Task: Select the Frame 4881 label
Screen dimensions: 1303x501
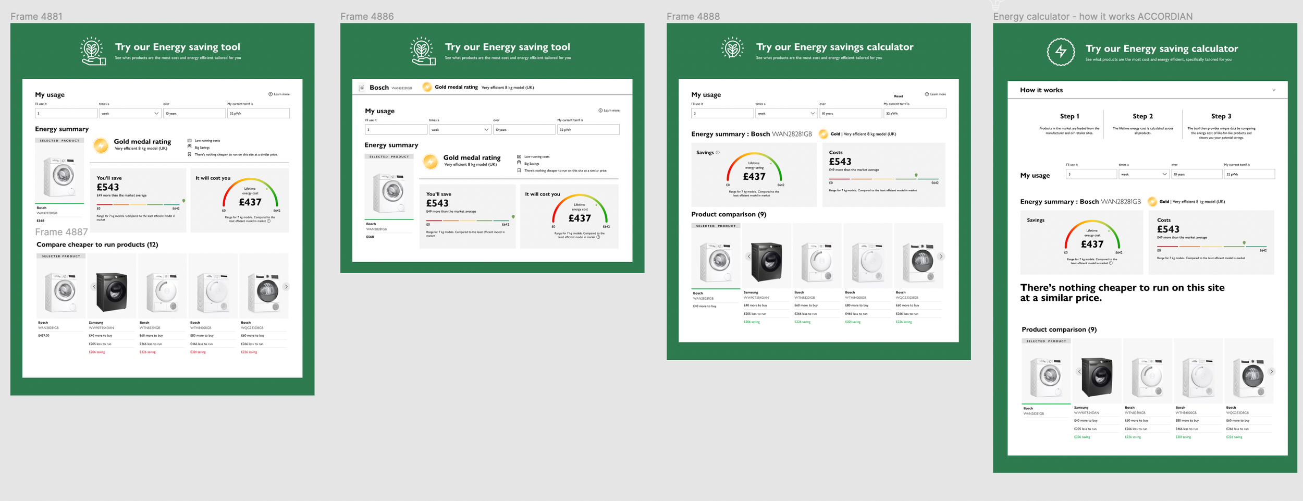Action: pyautogui.click(x=36, y=17)
